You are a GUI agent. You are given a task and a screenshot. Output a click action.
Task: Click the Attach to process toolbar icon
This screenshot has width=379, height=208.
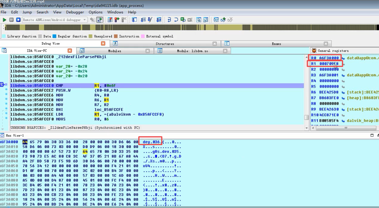(92, 20)
